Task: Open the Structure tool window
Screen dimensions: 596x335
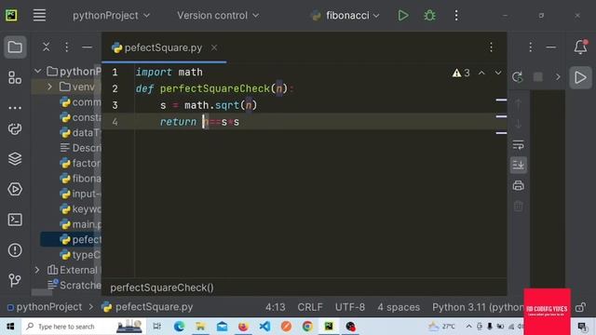Action: tap(15, 78)
